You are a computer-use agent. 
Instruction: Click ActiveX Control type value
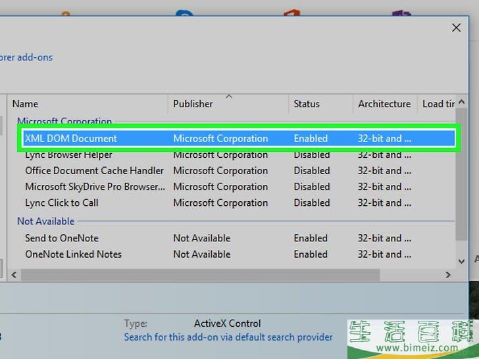click(x=227, y=323)
